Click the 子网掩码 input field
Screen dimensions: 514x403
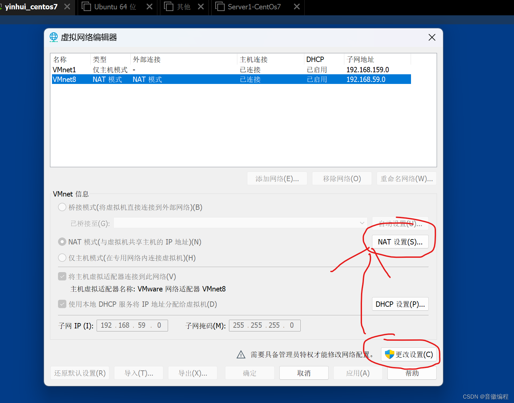(x=265, y=325)
